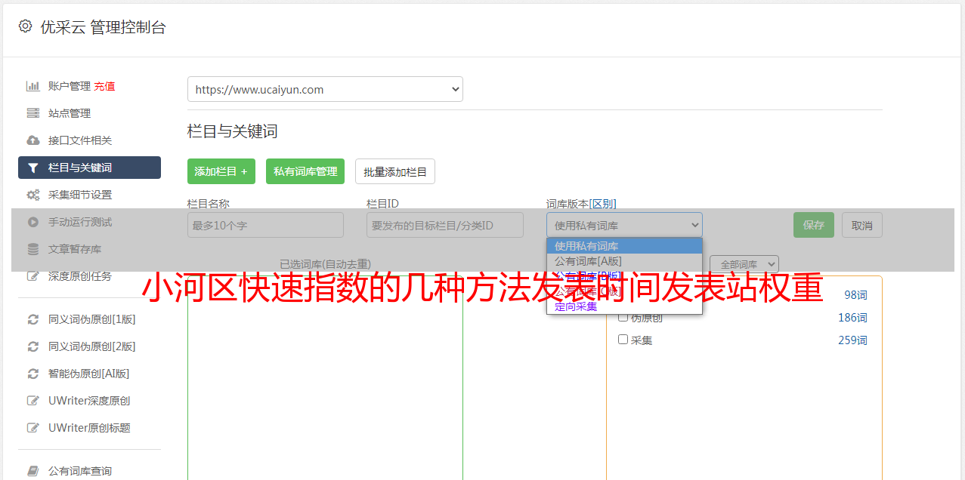Click the edit icon for 深度原创任务
The height and width of the screenshot is (480, 965).
tap(32, 276)
